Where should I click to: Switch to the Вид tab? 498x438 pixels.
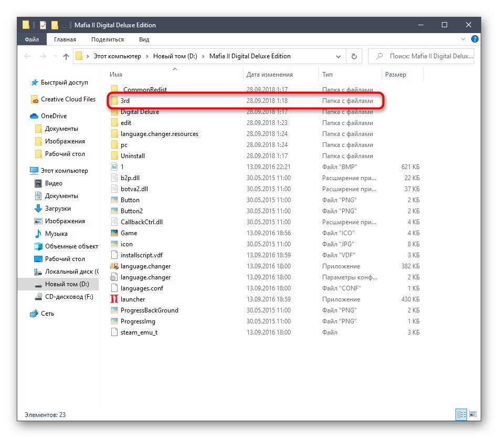point(144,39)
